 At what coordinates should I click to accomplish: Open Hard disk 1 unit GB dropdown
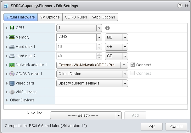[116, 47]
